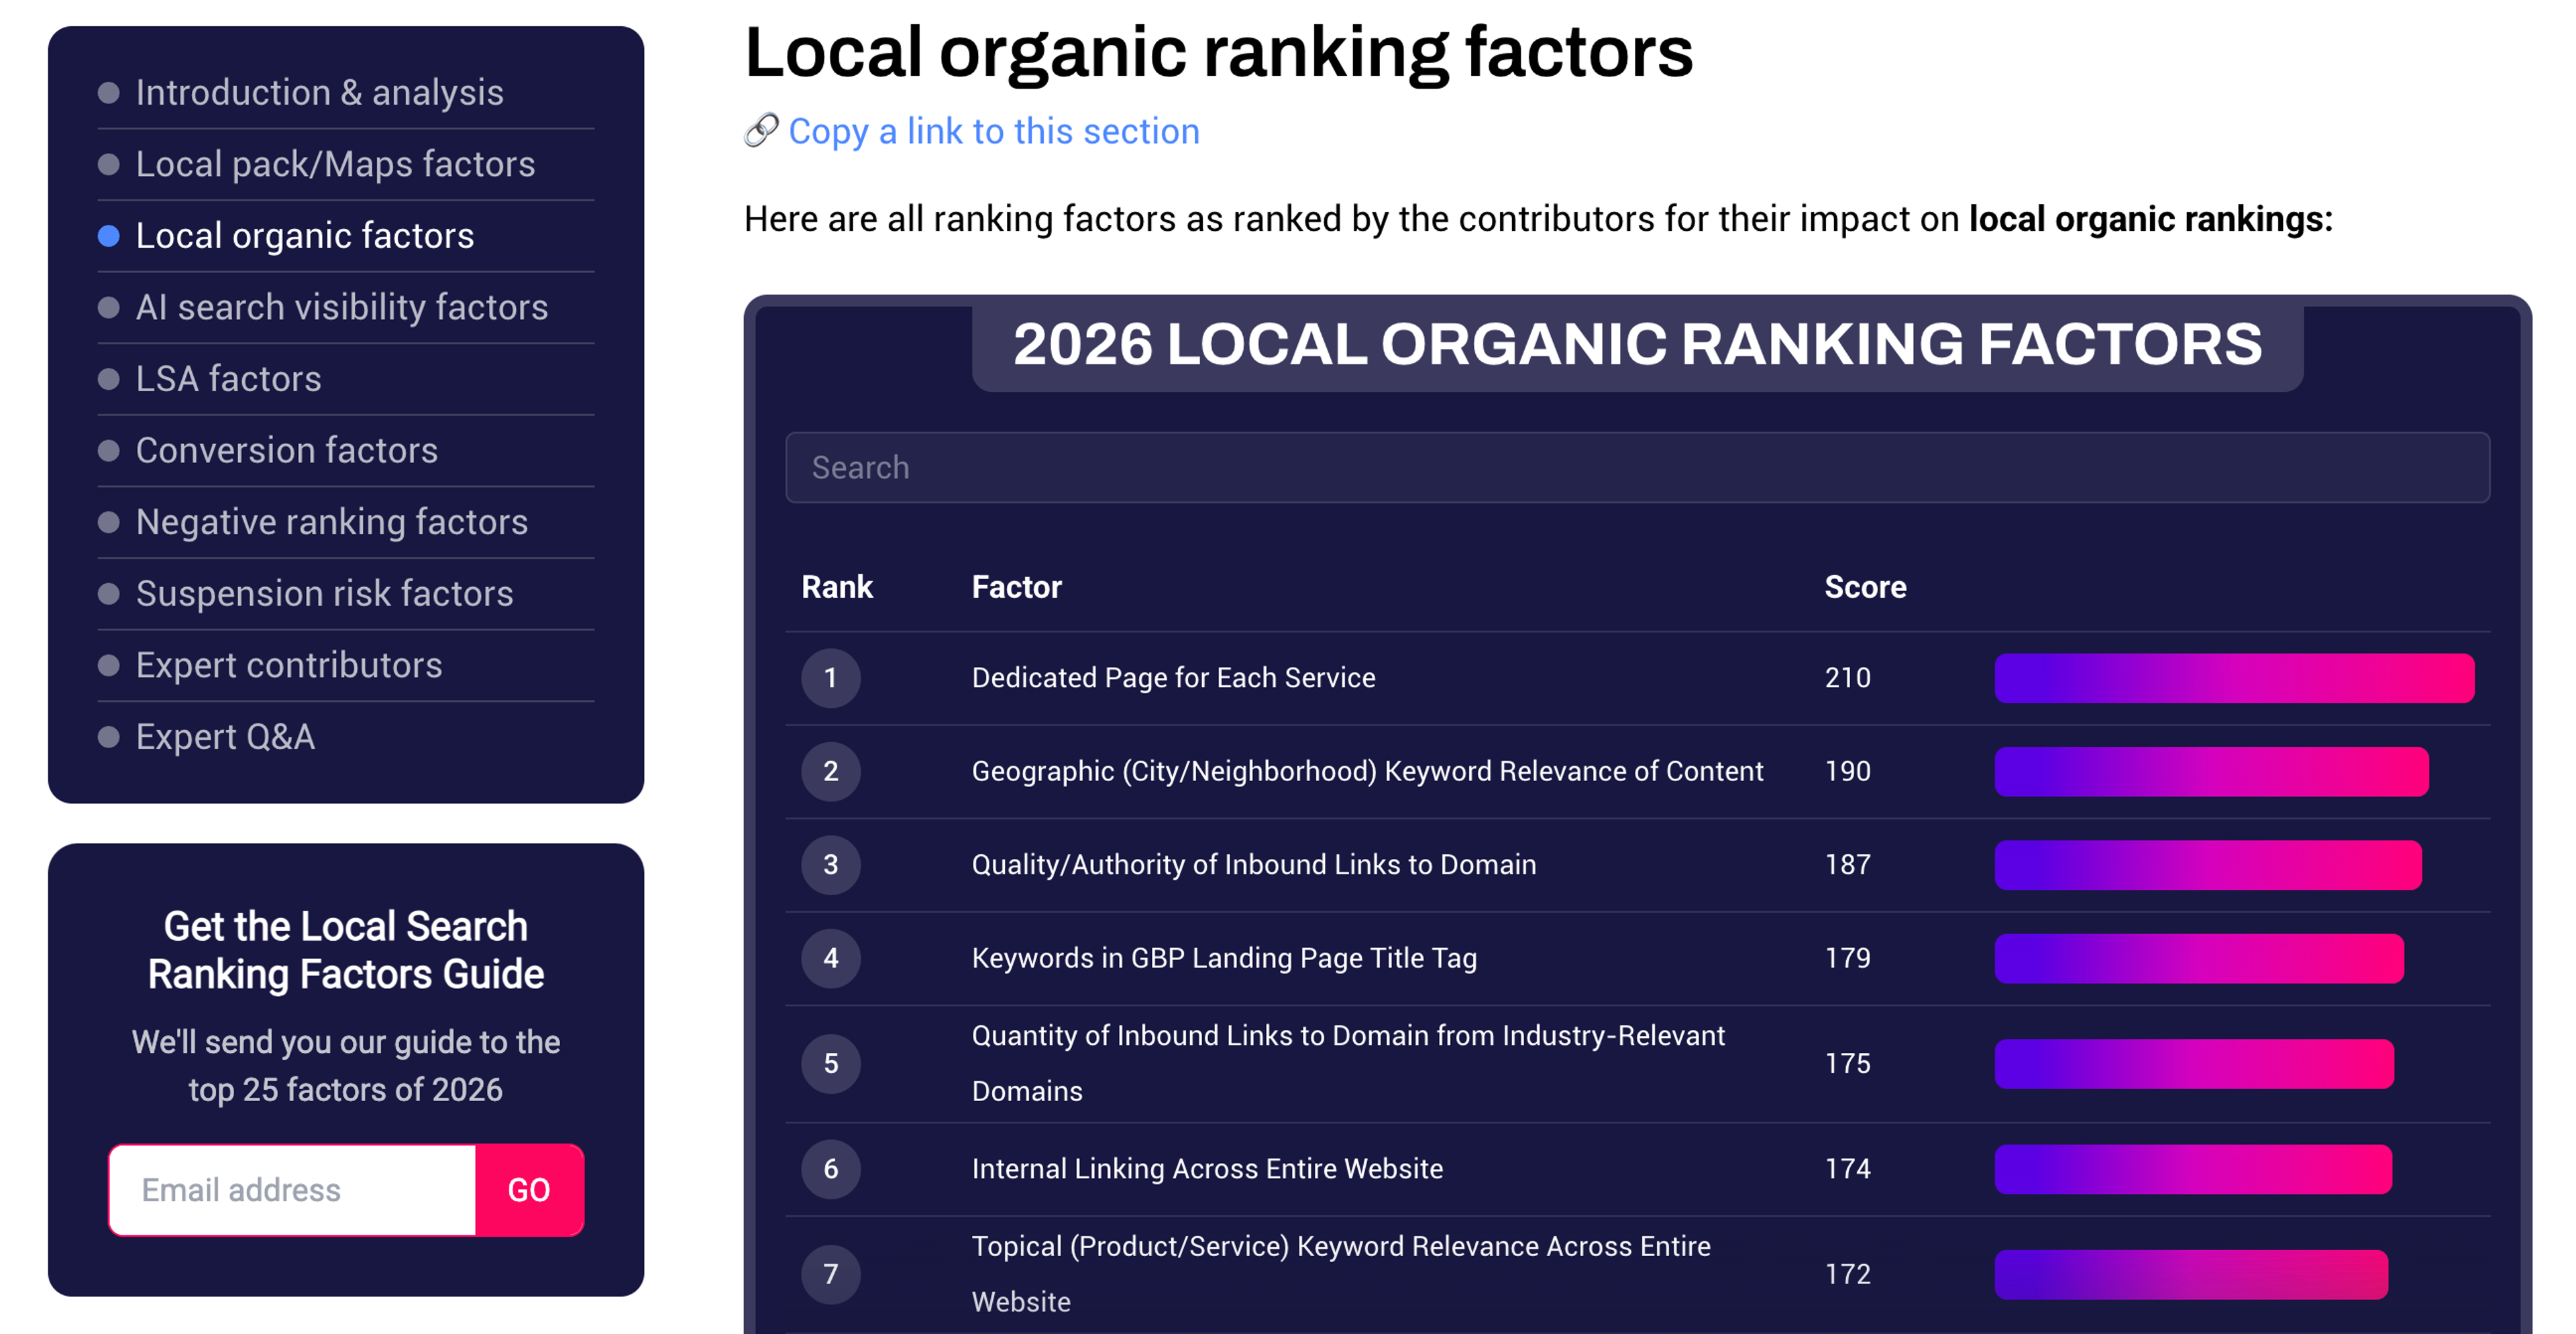Copy a link to this section

pyautogui.click(x=993, y=131)
